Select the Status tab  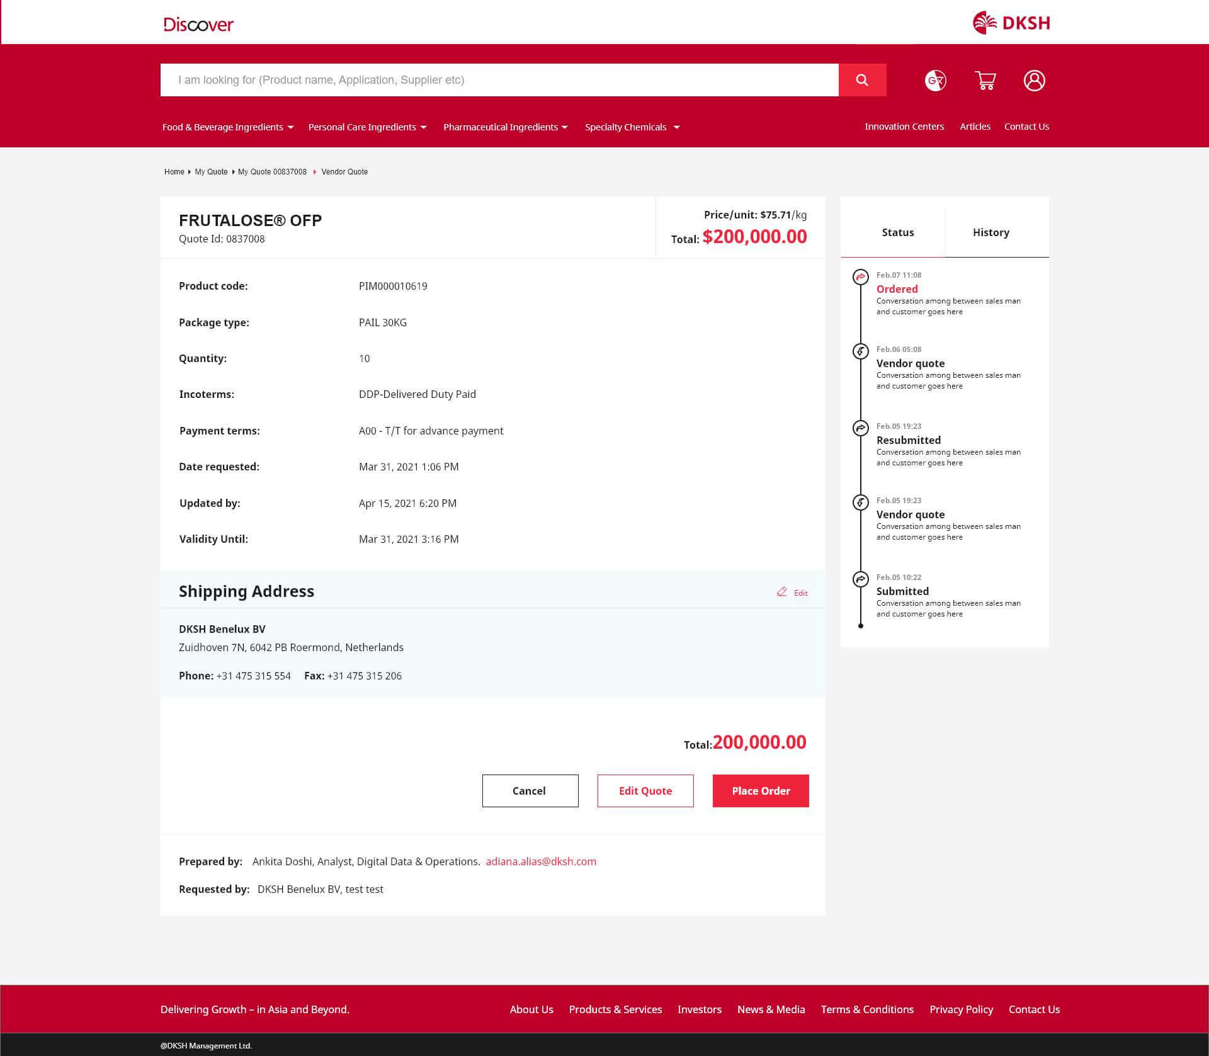(x=897, y=232)
